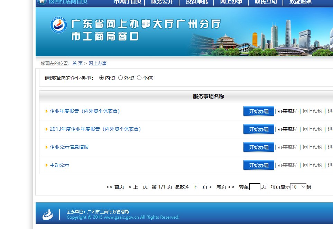This screenshot has width=333, height=229.
Task: Select the 内资 enterprise type radio button
Action: click(x=101, y=78)
